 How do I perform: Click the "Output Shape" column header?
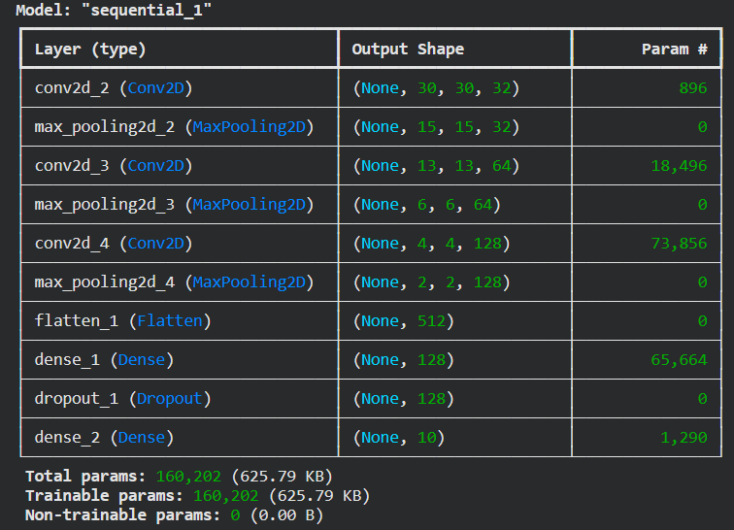[408, 49]
